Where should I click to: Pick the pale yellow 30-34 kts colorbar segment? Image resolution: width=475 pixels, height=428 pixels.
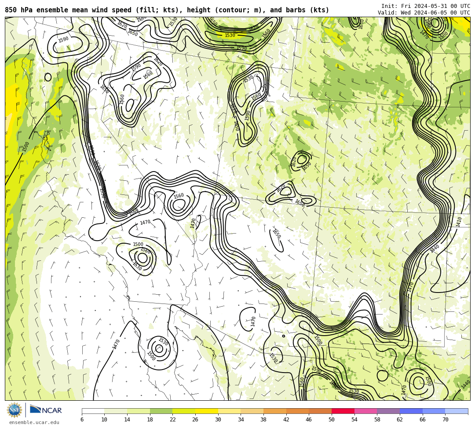click(x=229, y=411)
